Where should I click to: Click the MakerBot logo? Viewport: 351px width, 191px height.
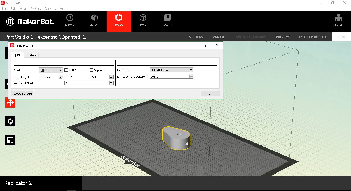30,22
